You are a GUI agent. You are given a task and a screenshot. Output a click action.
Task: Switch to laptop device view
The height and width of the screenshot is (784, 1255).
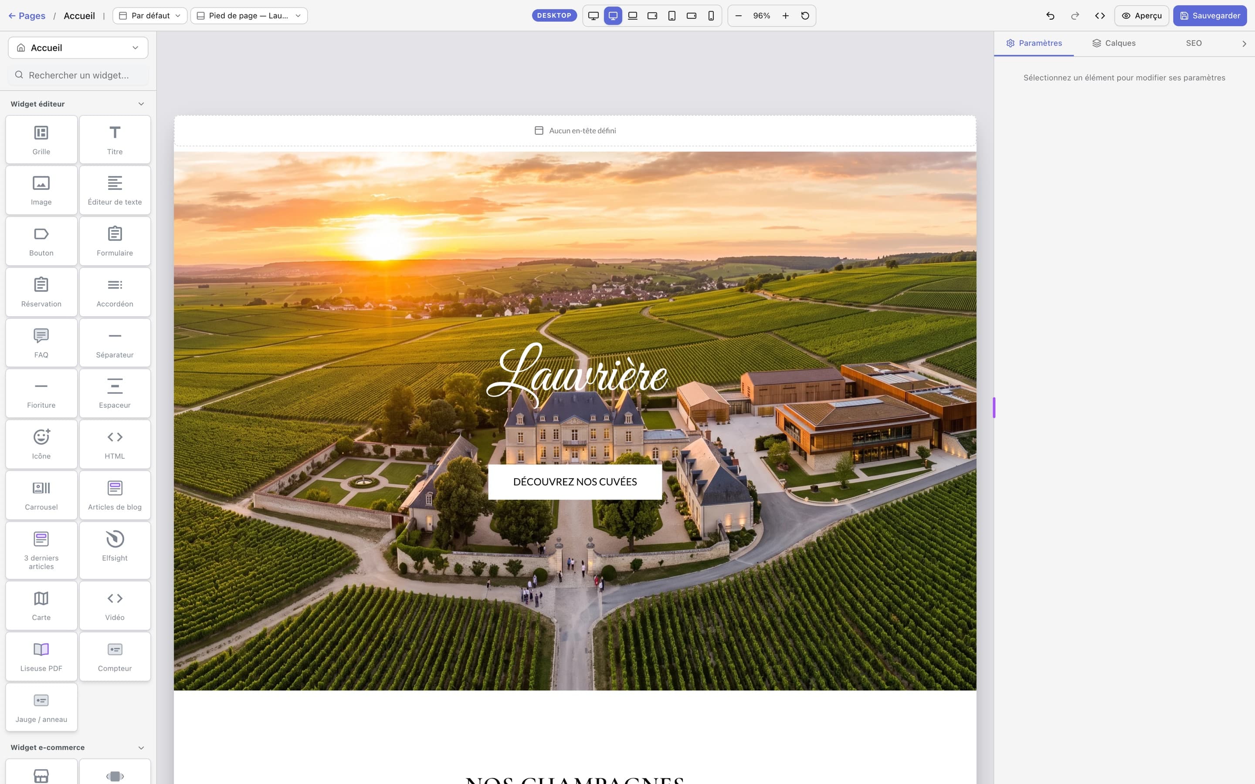pos(633,16)
